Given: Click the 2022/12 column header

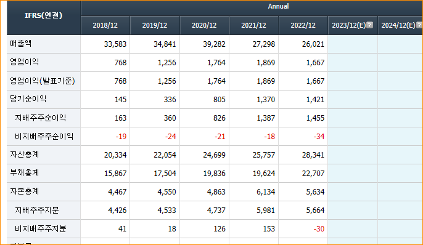Looking at the screenshot, I should pyautogui.click(x=303, y=25).
